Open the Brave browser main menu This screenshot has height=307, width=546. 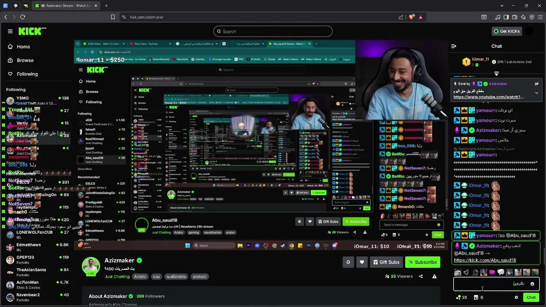(x=540, y=17)
